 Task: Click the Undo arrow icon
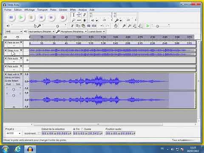pos(102,26)
